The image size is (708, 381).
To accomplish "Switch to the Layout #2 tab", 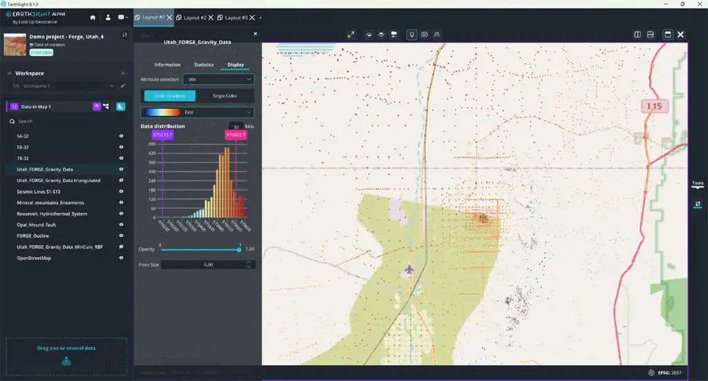I will coord(195,17).
